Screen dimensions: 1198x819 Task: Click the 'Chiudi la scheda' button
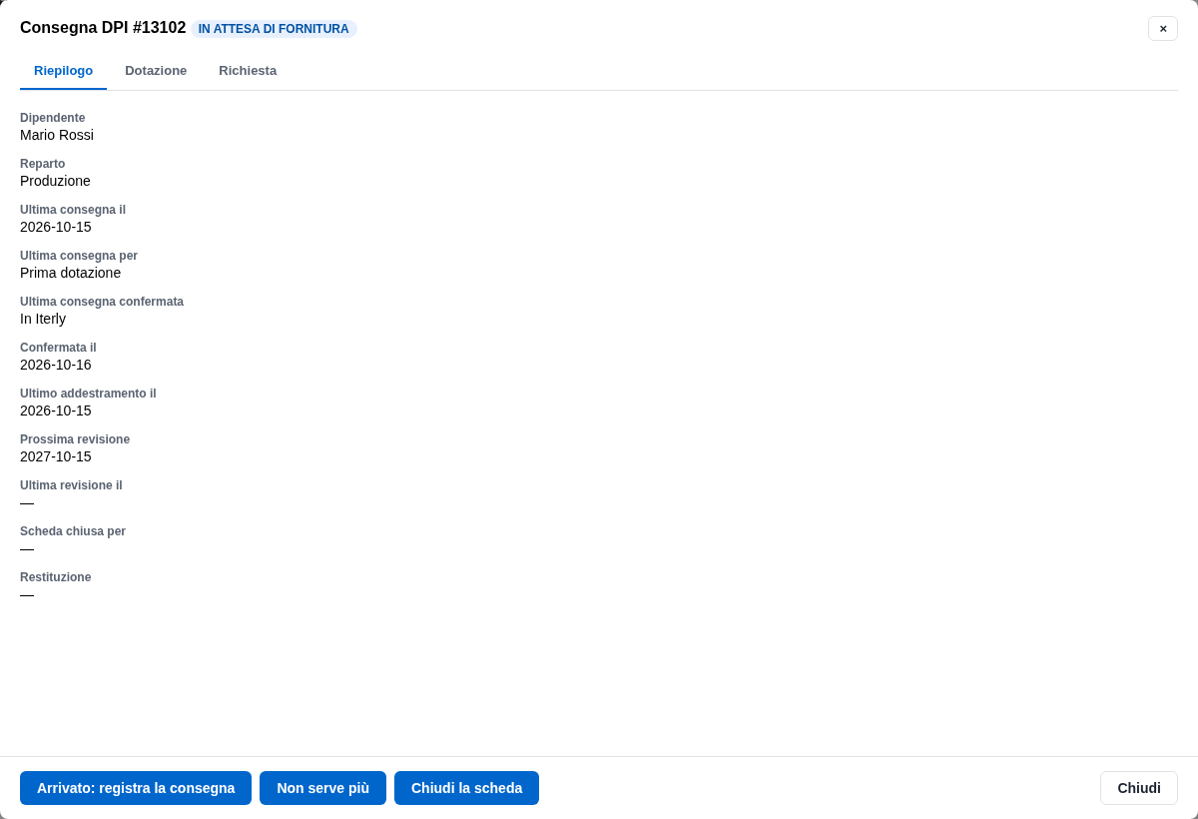[466, 788]
